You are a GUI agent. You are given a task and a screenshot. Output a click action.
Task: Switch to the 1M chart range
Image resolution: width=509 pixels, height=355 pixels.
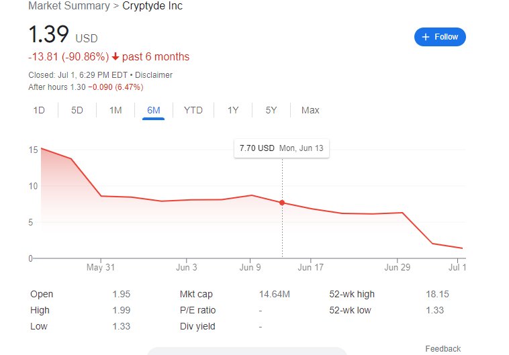(x=115, y=110)
